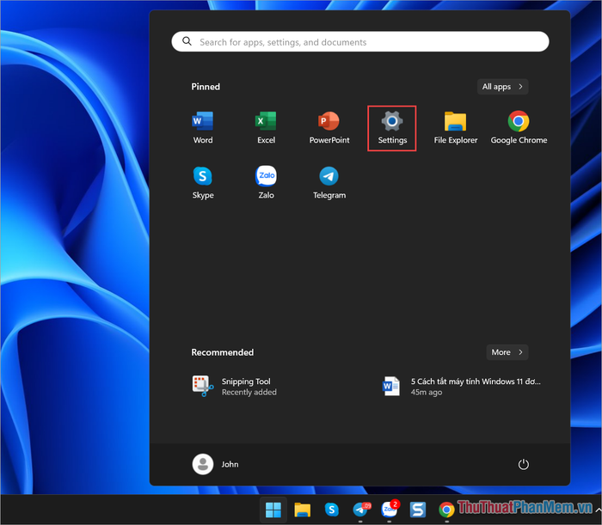The image size is (602, 525).
Task: Show More recommended items
Action: coord(507,352)
